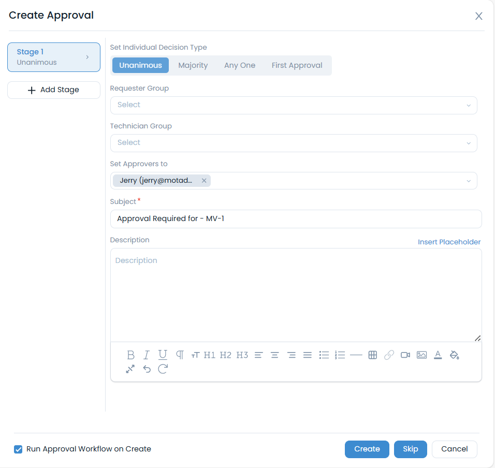Insert a video using the video icon
The width and height of the screenshot is (495, 468).
pos(405,355)
